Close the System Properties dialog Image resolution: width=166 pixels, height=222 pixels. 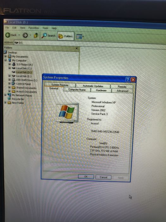(133, 80)
